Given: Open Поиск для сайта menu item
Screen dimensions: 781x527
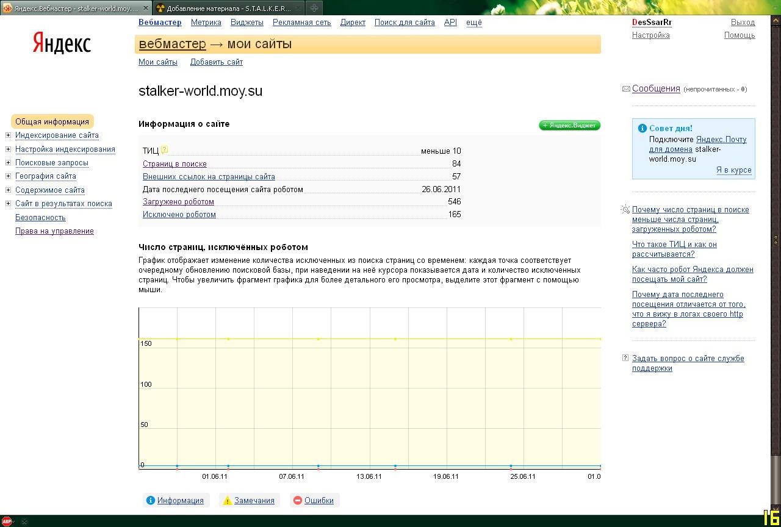Looking at the screenshot, I should point(405,23).
